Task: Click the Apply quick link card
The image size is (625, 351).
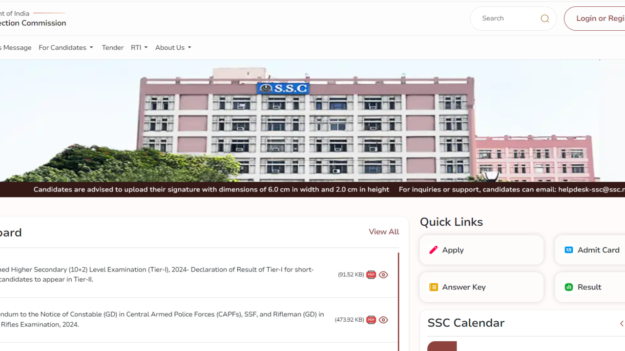Action: tap(481, 250)
